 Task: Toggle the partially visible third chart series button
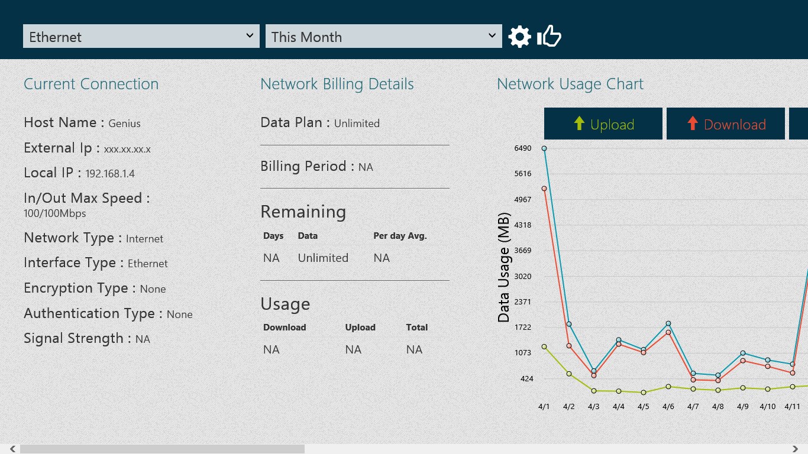pyautogui.click(x=799, y=124)
